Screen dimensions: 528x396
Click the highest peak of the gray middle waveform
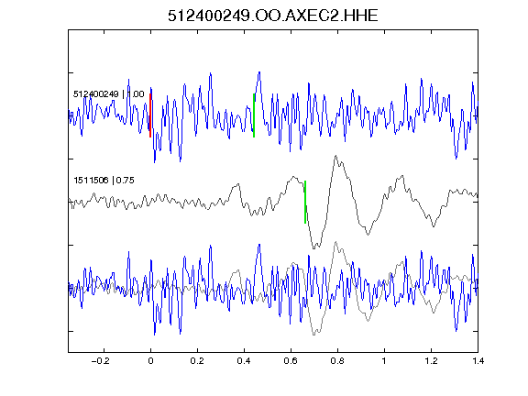[x=335, y=156]
